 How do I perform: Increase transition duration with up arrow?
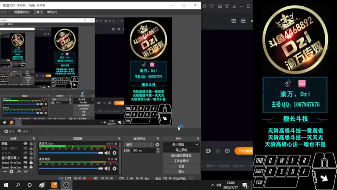coord(158,149)
